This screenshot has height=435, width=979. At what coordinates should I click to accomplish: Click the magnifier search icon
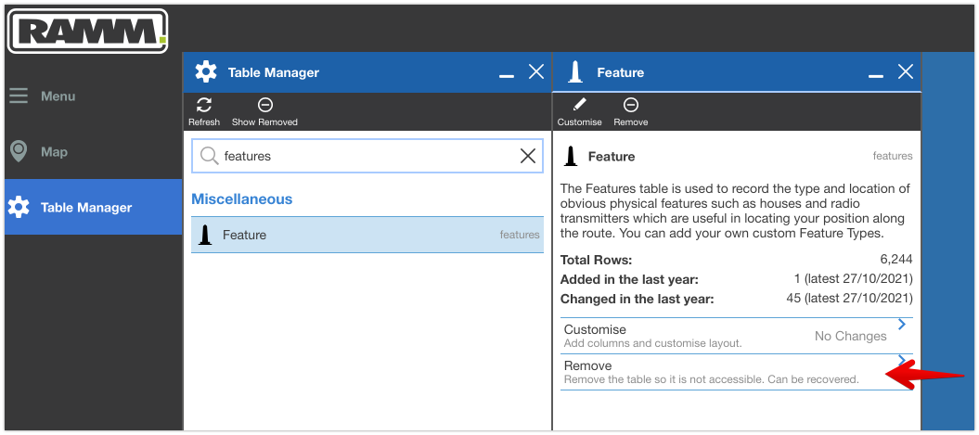210,156
